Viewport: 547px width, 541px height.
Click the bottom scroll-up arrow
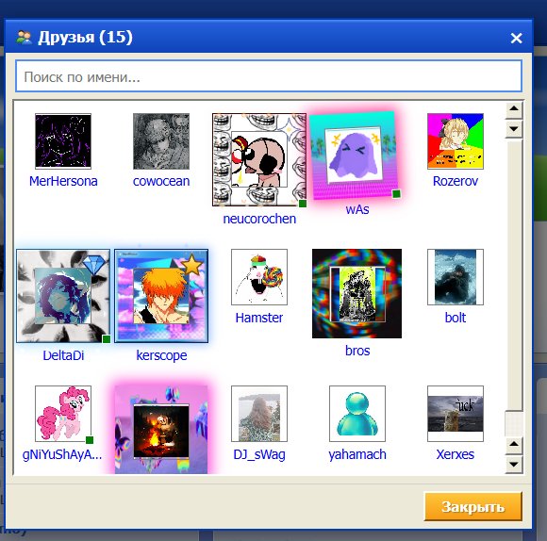[x=513, y=444]
